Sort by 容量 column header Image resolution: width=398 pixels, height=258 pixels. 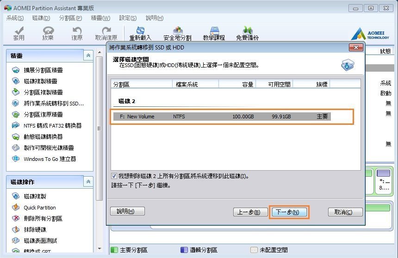tap(237, 84)
